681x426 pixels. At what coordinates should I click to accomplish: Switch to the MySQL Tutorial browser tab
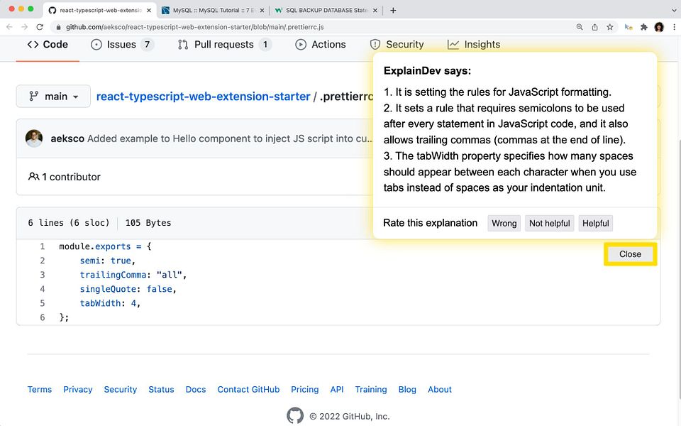[x=213, y=10]
